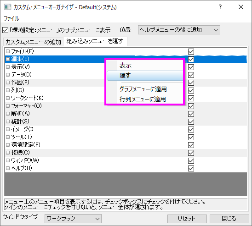The height and width of the screenshot is (226, 252).
Task: Click the ? help button in title bar
Action: click(x=220, y=7)
